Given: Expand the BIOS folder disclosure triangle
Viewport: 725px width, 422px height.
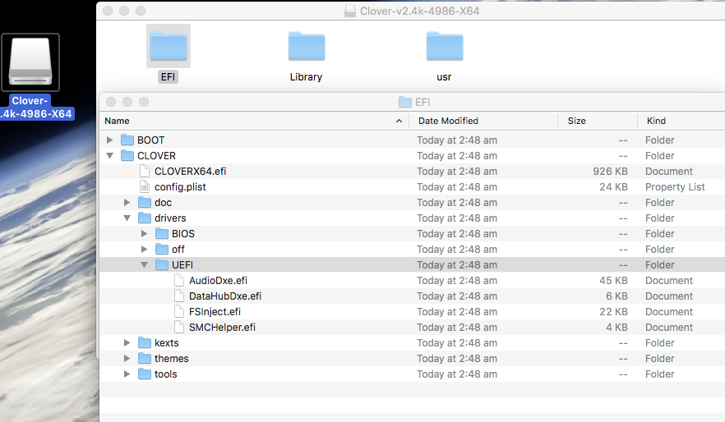Looking at the screenshot, I should click(145, 234).
